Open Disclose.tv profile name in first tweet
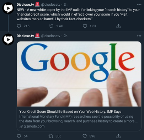Screen dimensions: 144x140 [25, 5]
